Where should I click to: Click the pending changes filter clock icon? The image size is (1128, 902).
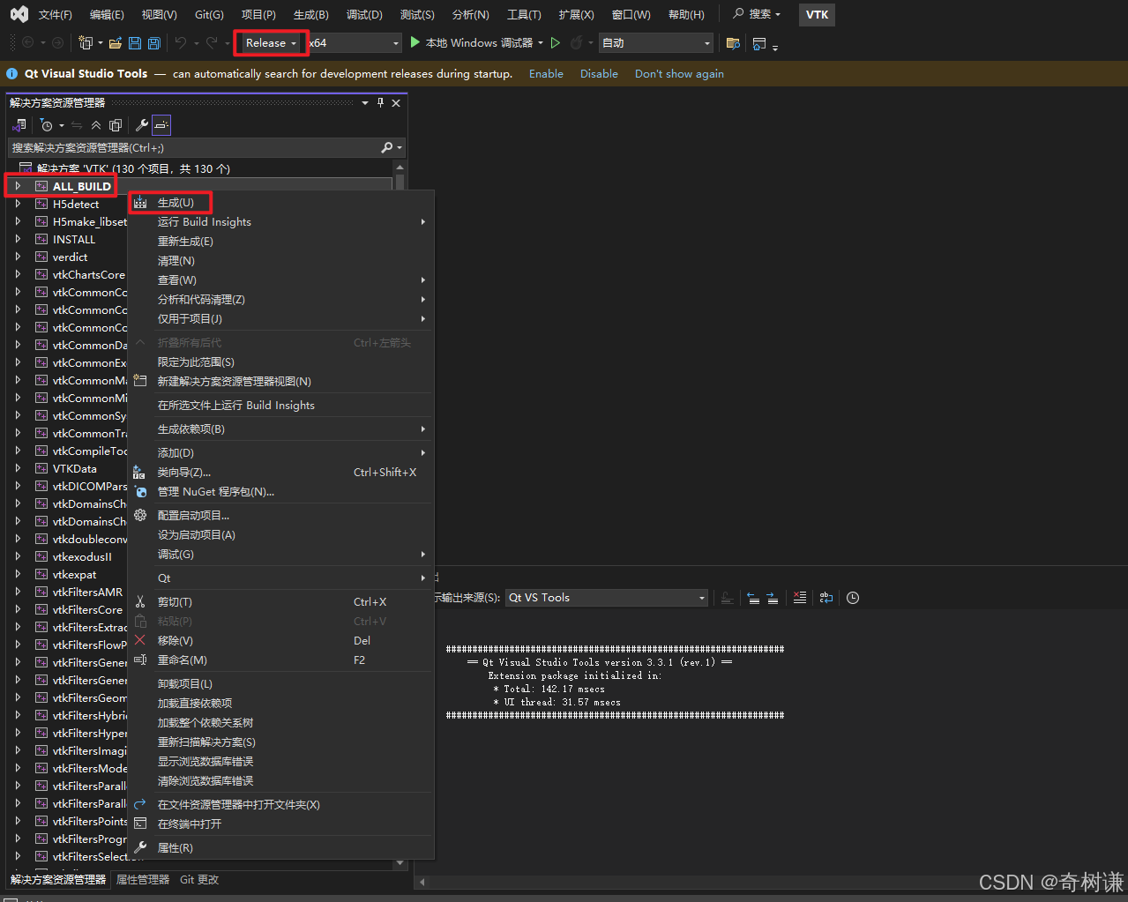47,125
